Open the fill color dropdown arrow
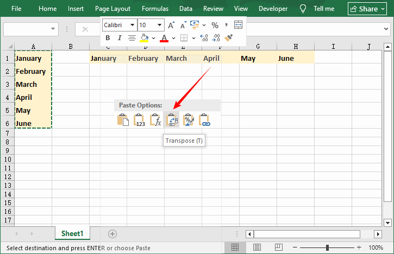This screenshot has width=394, height=254. [x=153, y=38]
